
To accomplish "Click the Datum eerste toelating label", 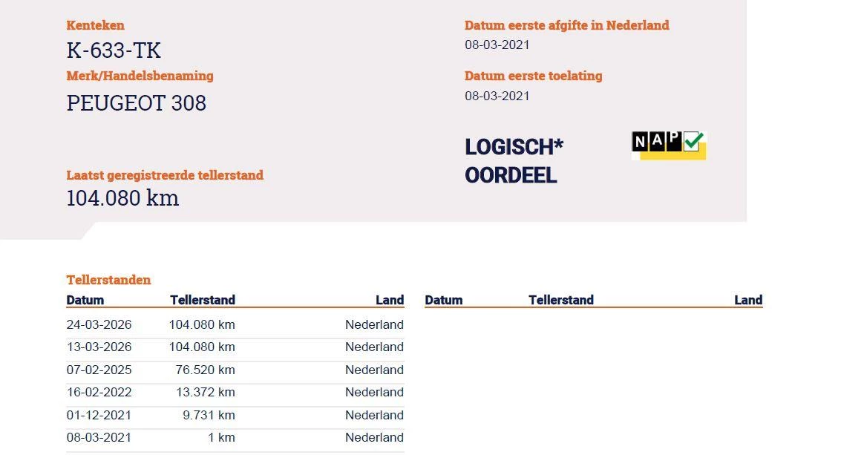I will [533, 76].
